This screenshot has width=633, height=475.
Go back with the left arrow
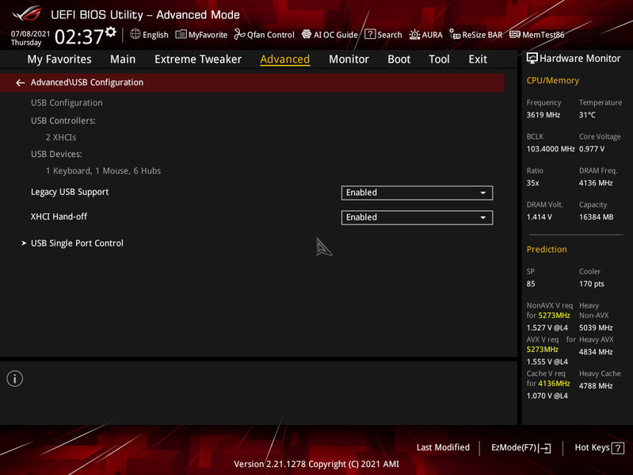pyautogui.click(x=20, y=82)
